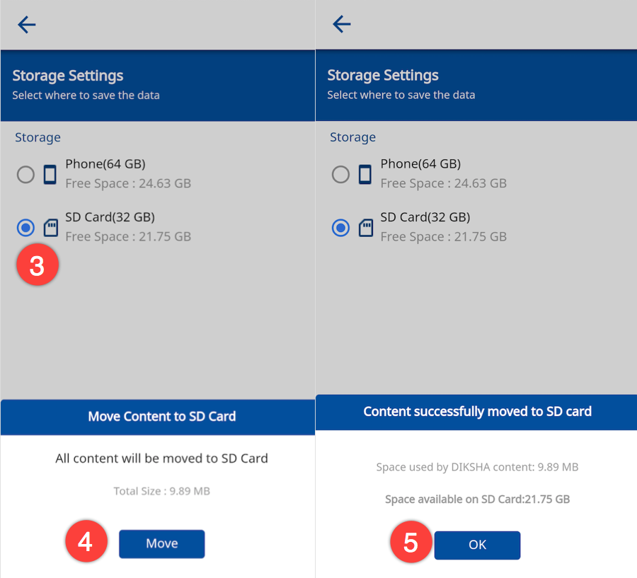Click the red step 3 badge
637x578 pixels.
coord(37,266)
